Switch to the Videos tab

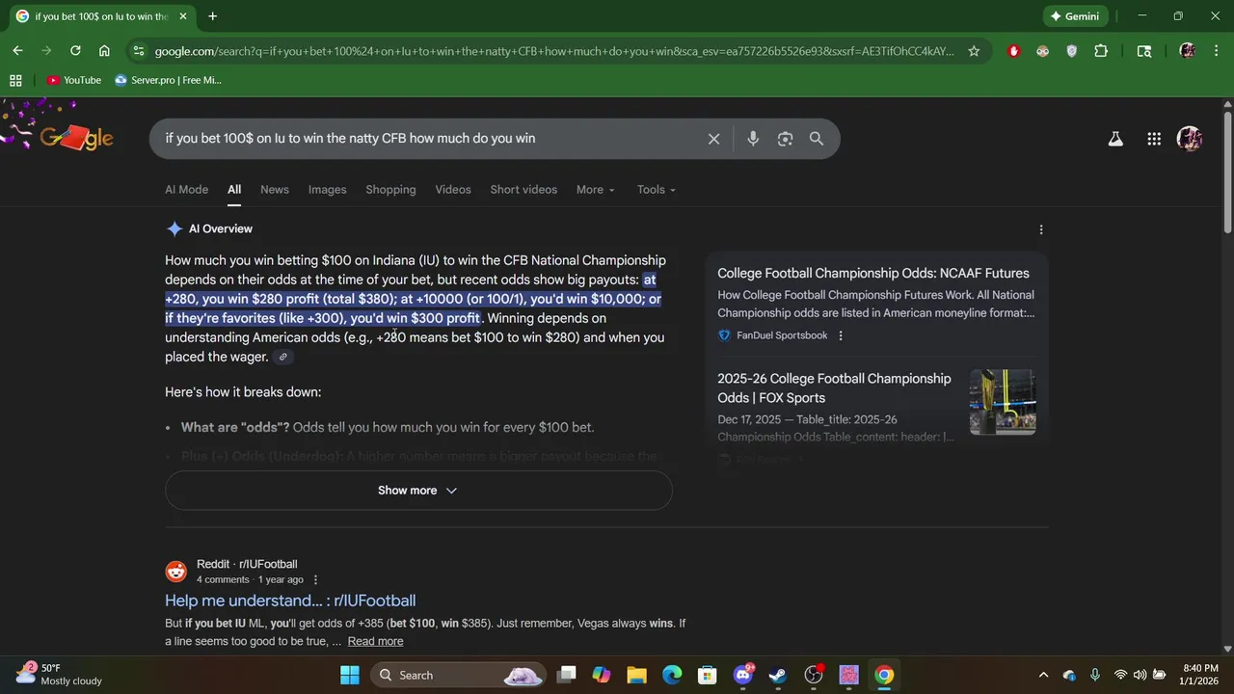click(x=453, y=190)
